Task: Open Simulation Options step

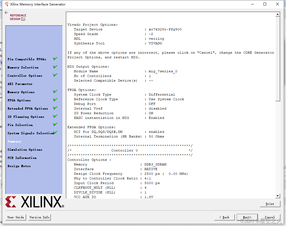Action: [x=25, y=150]
